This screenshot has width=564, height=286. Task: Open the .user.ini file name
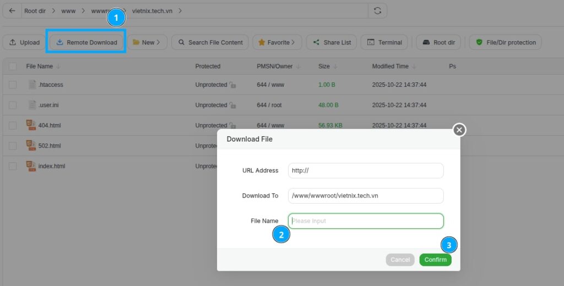tap(48, 105)
